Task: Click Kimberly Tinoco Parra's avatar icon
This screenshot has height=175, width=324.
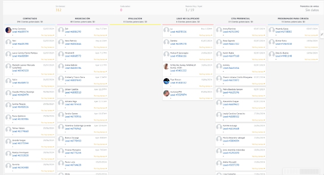Action: [61, 79]
